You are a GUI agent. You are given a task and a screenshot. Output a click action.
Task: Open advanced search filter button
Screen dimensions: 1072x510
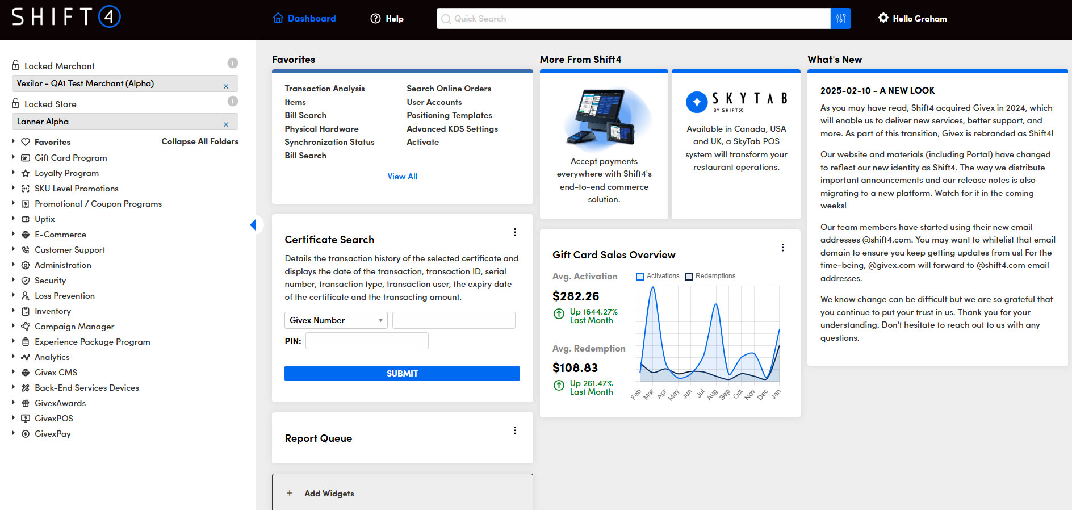(840, 19)
